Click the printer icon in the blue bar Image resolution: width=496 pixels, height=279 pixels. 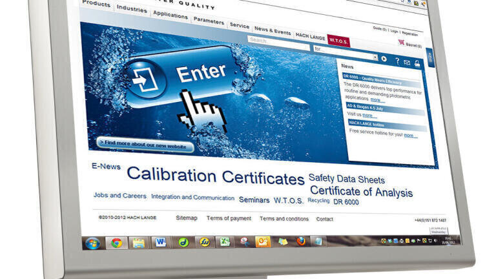tap(417, 63)
